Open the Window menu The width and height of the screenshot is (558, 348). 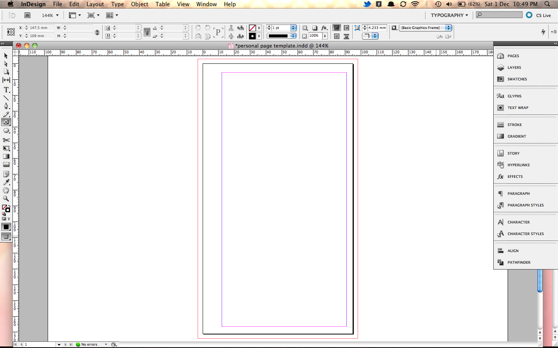pyautogui.click(x=206, y=4)
